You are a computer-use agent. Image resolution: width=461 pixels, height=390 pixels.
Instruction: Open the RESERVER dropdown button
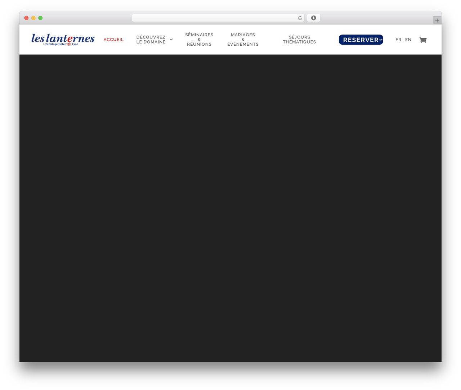click(x=361, y=40)
